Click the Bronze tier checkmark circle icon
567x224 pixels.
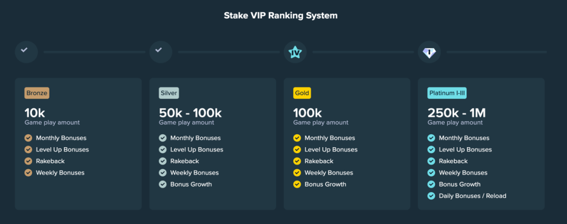pyautogui.click(x=26, y=51)
